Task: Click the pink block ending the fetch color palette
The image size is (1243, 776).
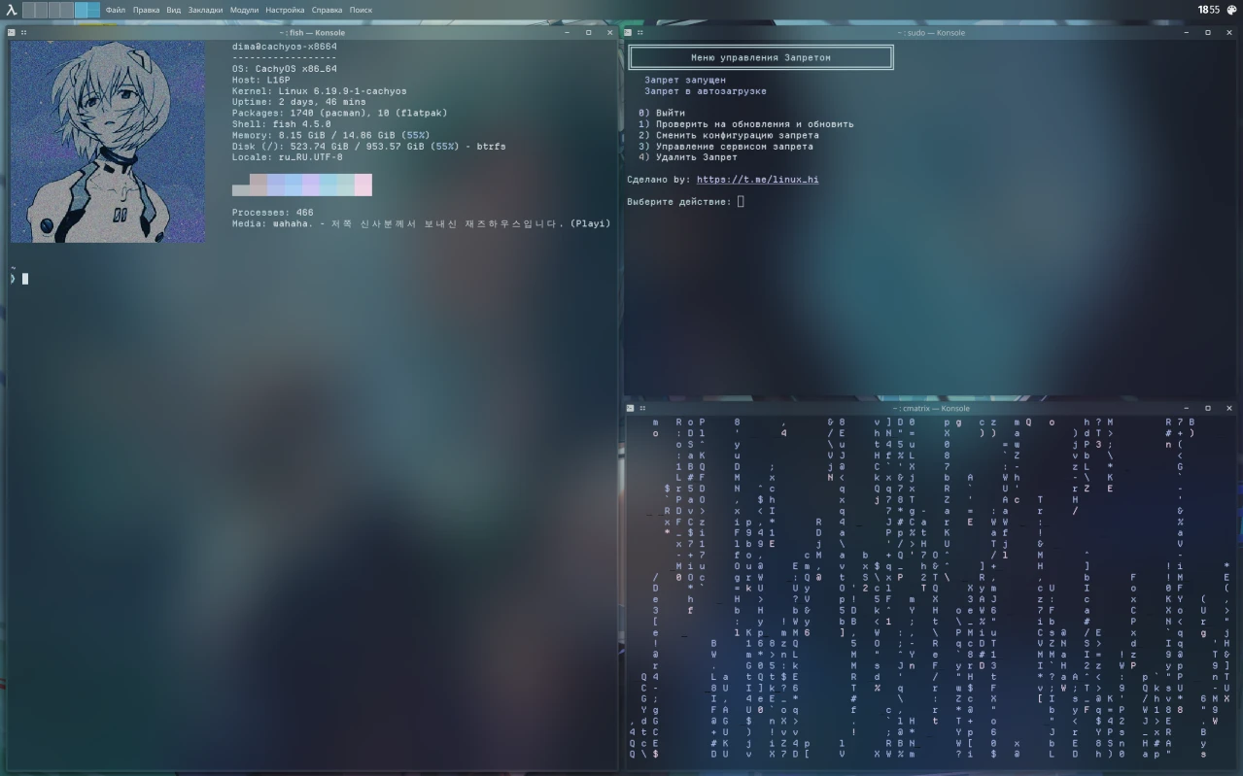Action: [363, 185]
